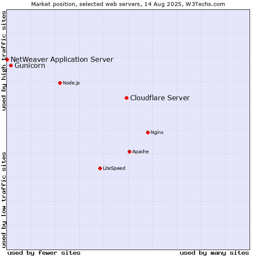
Task: Click the Cloudflare Server red marker
Action: 126,98
